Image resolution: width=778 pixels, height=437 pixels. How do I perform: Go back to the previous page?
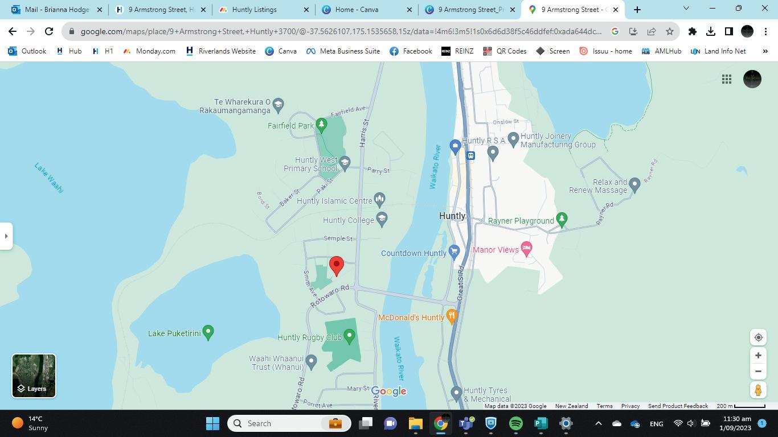click(13, 32)
